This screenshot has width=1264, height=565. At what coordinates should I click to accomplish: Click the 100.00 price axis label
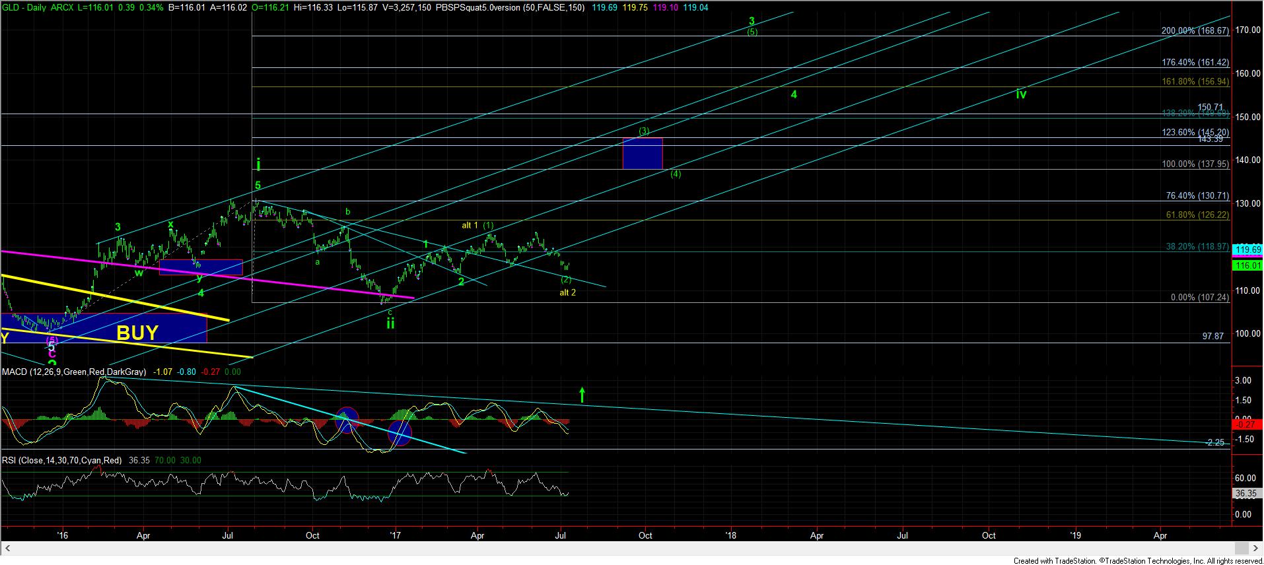point(1247,333)
